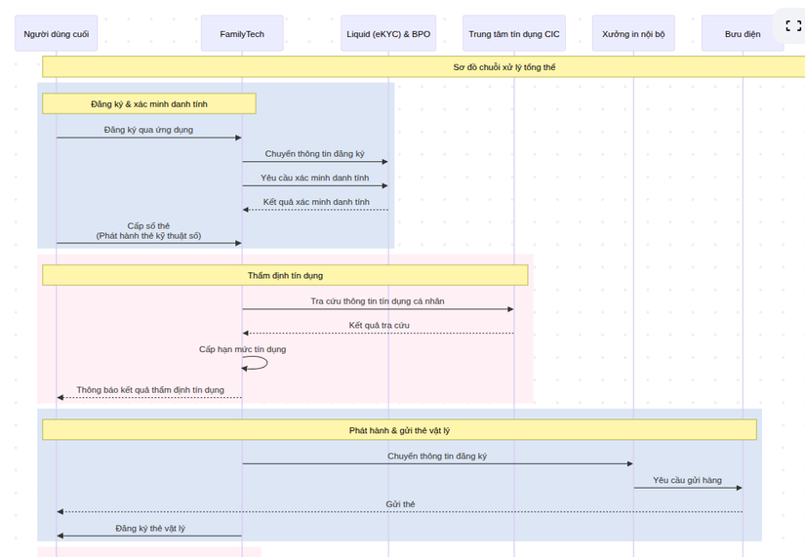Select the 'Kết quả xác minh danh tính' reply label

tap(316, 202)
